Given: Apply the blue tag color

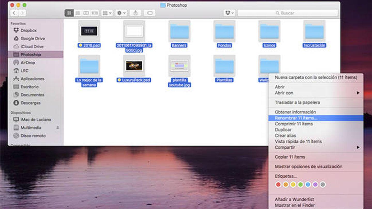Looking at the screenshot, I should point(308,184).
